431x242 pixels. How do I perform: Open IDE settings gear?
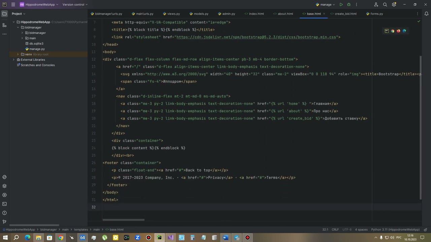[x=394, y=5]
